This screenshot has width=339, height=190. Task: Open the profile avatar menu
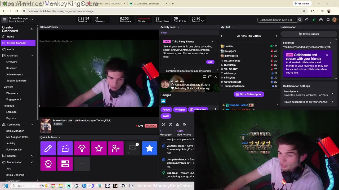click(x=335, y=20)
